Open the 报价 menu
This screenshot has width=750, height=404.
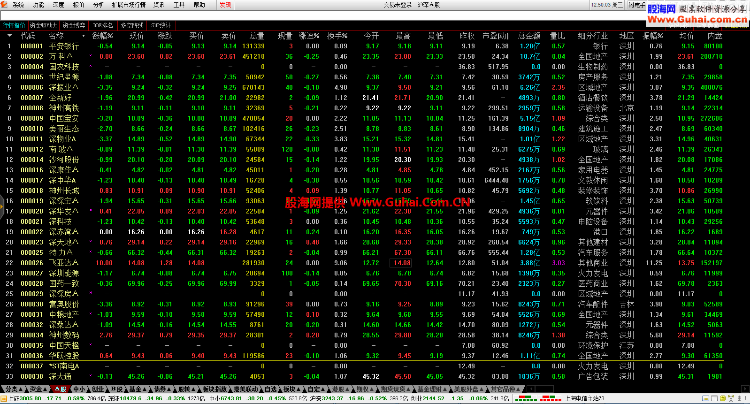click(79, 5)
